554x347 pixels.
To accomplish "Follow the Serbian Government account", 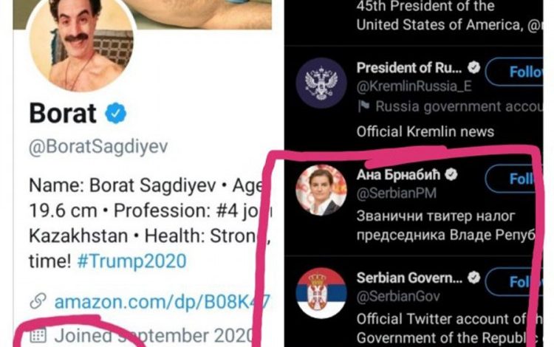I will tap(519, 282).
